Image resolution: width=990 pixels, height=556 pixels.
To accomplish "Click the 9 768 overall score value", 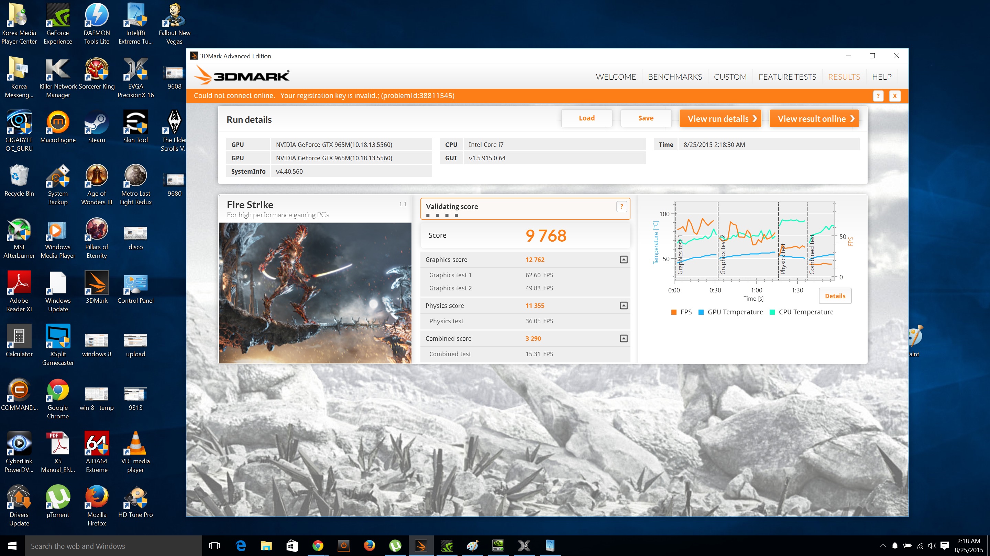I will [546, 235].
